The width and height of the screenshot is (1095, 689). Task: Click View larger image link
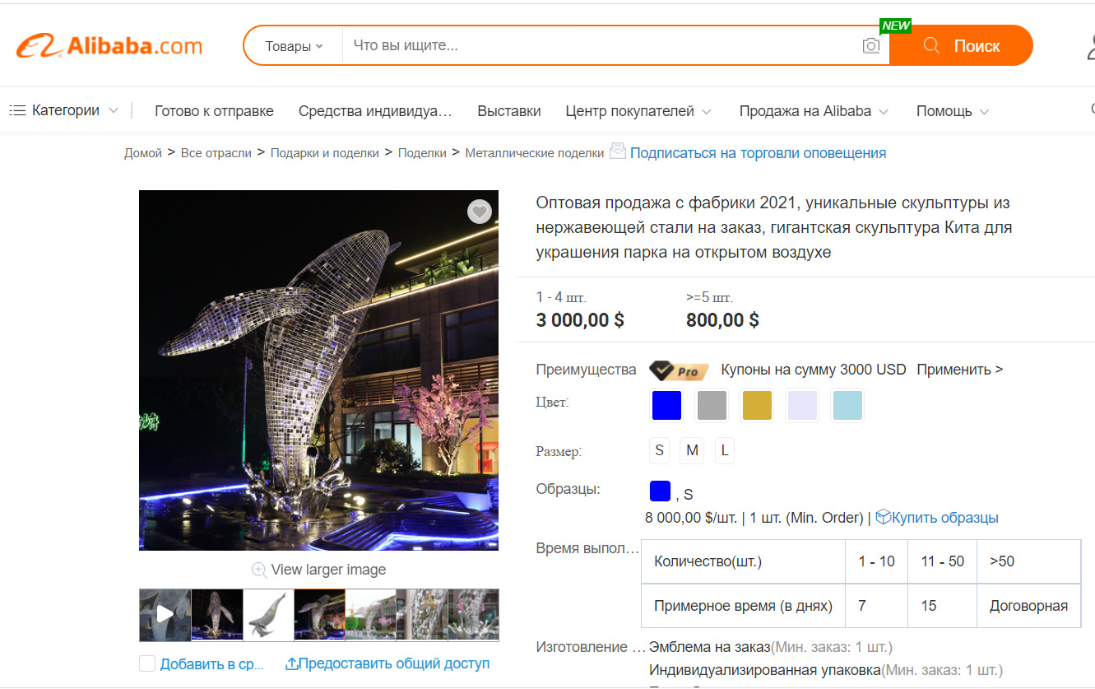coord(328,570)
